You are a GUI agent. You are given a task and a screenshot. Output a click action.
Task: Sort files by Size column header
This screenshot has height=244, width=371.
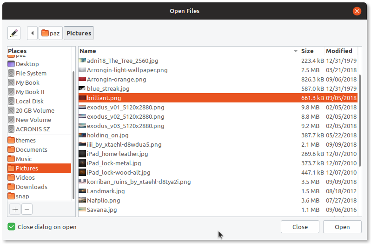(312, 51)
